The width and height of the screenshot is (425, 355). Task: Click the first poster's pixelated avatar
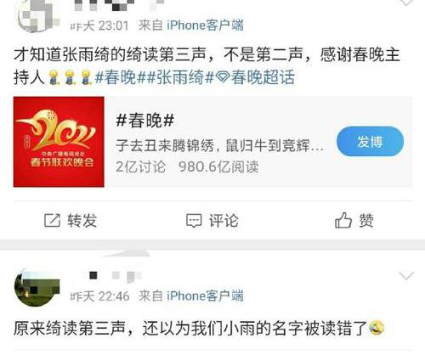pyautogui.click(x=39, y=15)
